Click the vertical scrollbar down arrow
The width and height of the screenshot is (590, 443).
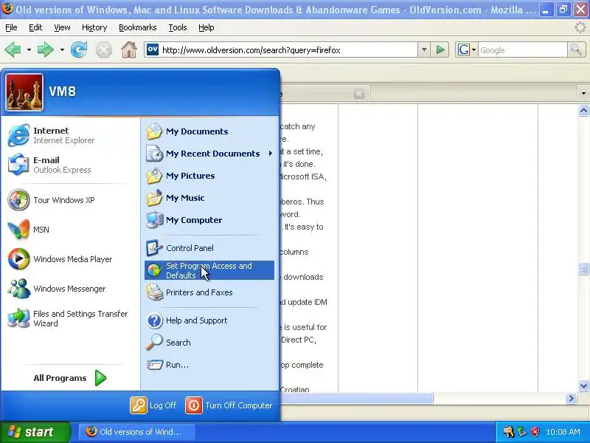pyautogui.click(x=583, y=385)
